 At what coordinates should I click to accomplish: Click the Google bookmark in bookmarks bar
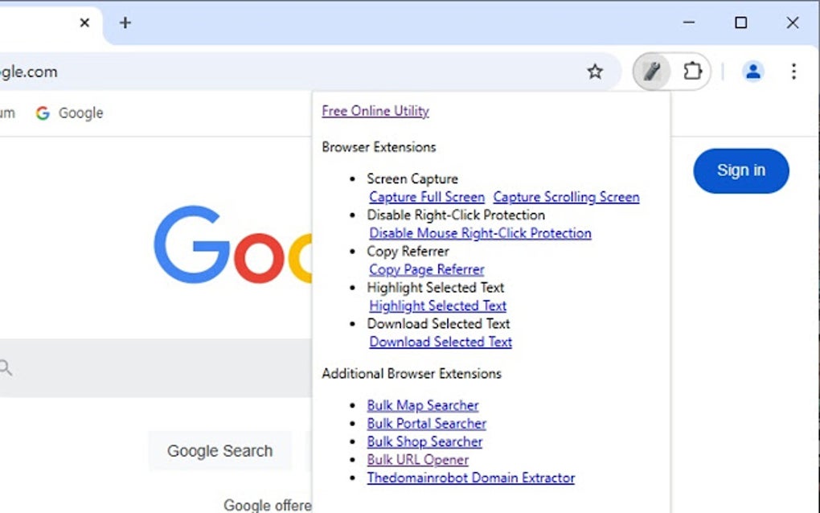(70, 113)
